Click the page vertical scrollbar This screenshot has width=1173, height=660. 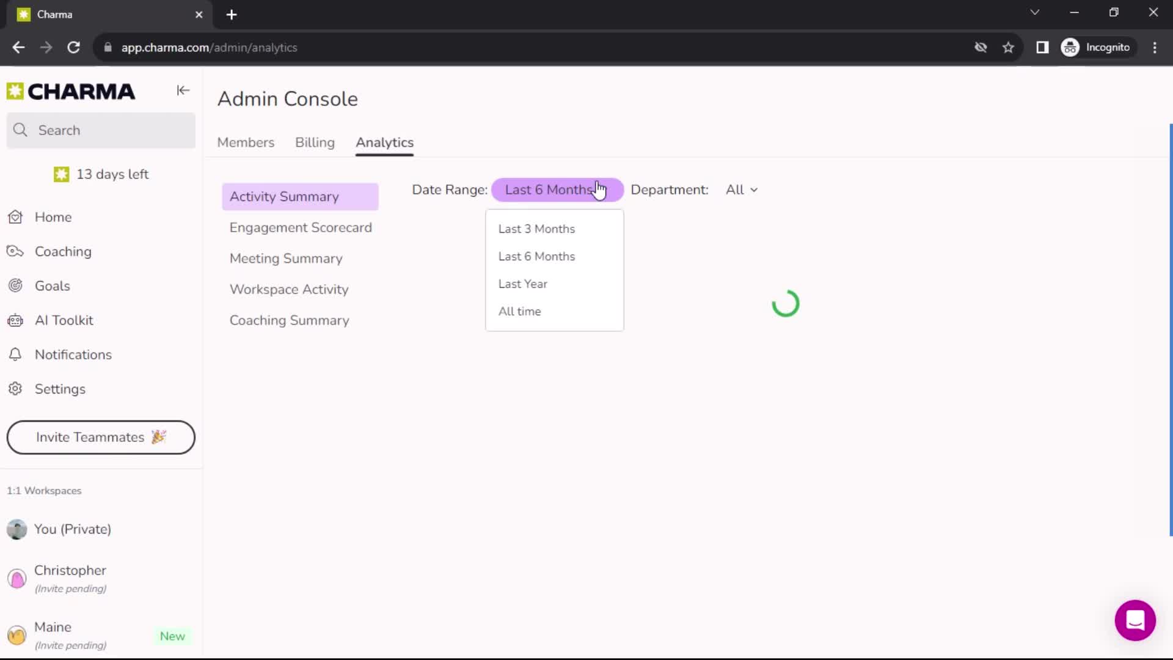click(1171, 330)
